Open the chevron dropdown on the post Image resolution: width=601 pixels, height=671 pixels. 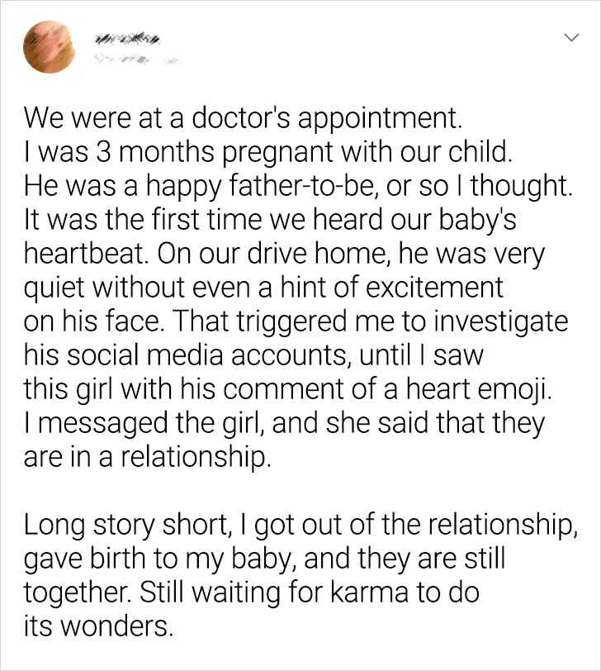[x=570, y=38]
